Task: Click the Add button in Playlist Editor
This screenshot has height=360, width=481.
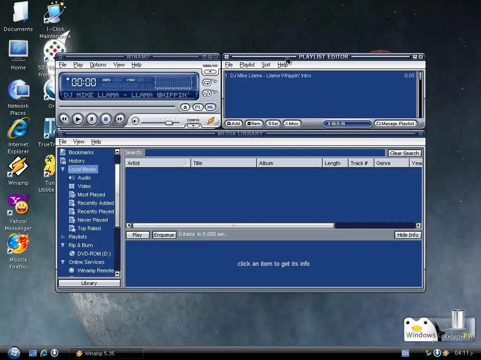Action: (x=233, y=123)
